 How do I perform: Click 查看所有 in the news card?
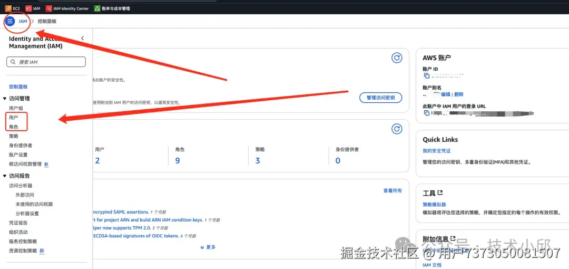[393, 190]
